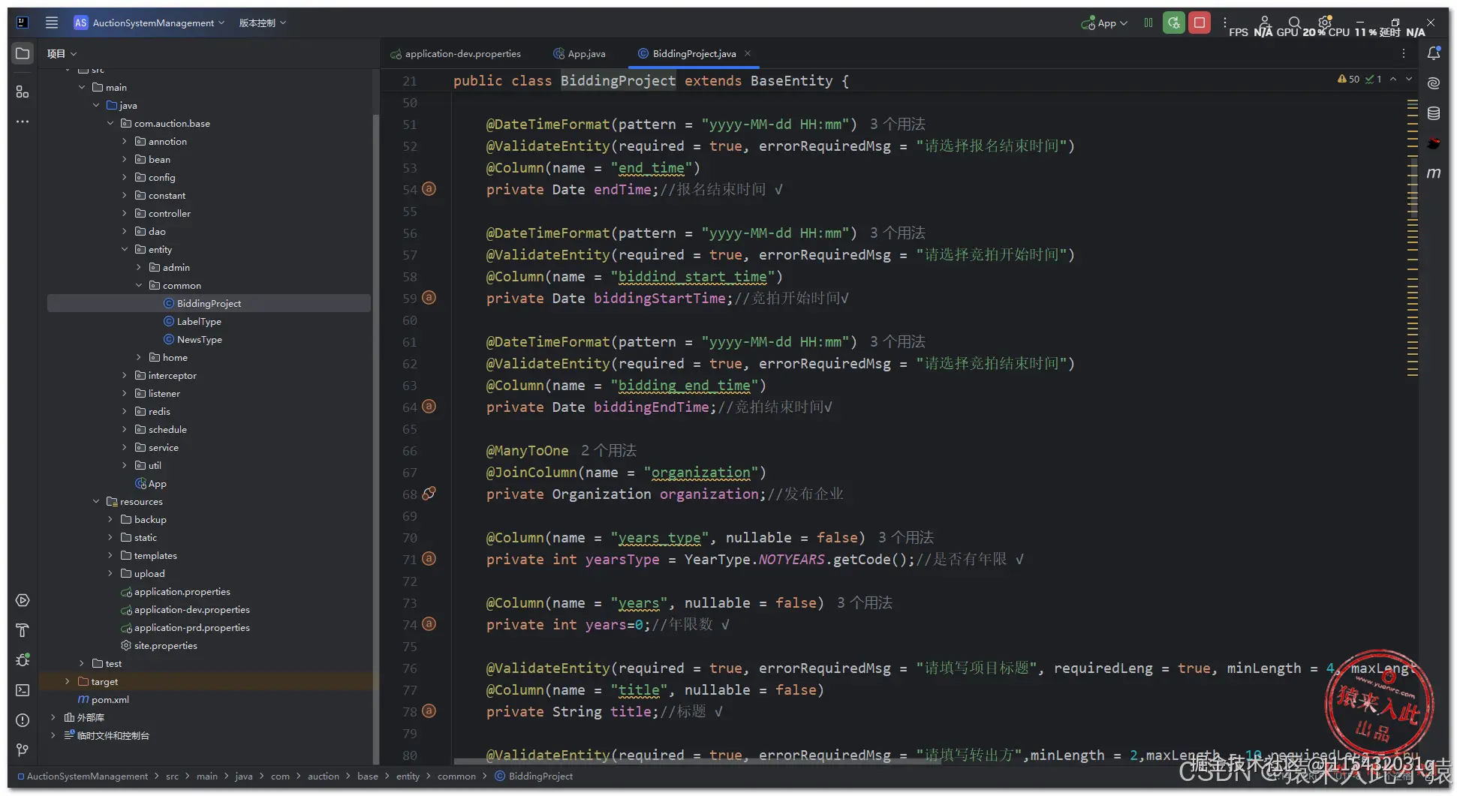Collapse the common package

[139, 285]
